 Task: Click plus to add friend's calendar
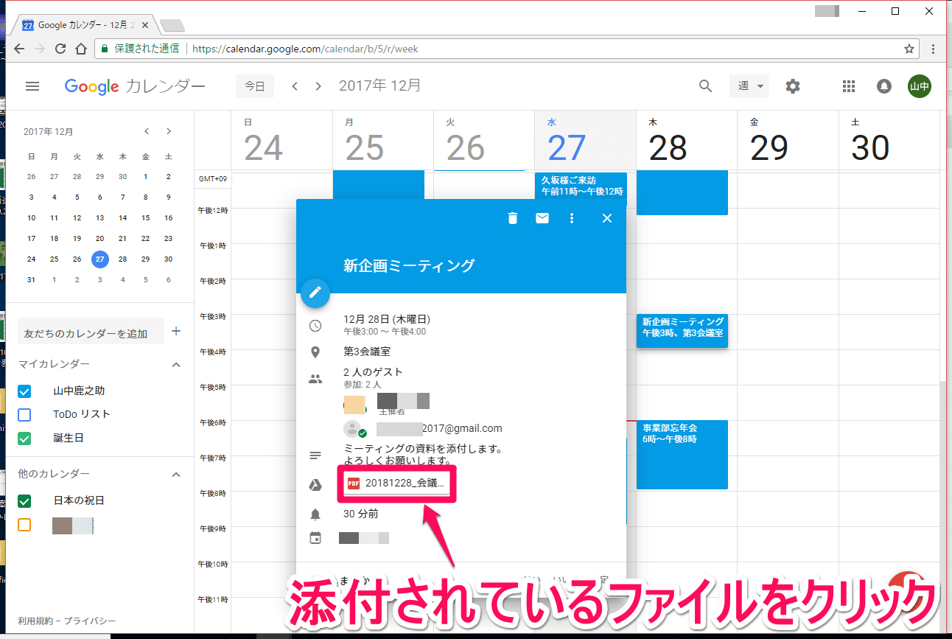point(176,331)
